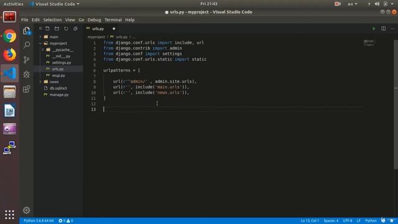This screenshot has height=224, width=398.
Task: Open Edit menu
Action: pyautogui.click(x=35, y=20)
